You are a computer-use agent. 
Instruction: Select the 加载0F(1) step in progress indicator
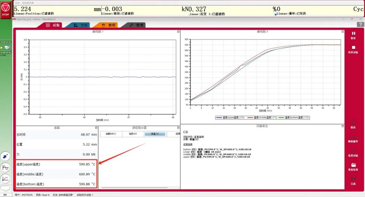point(111,134)
